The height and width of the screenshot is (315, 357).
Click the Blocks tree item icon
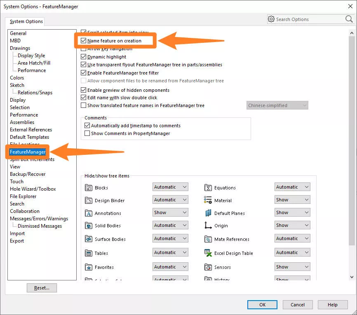89,188
